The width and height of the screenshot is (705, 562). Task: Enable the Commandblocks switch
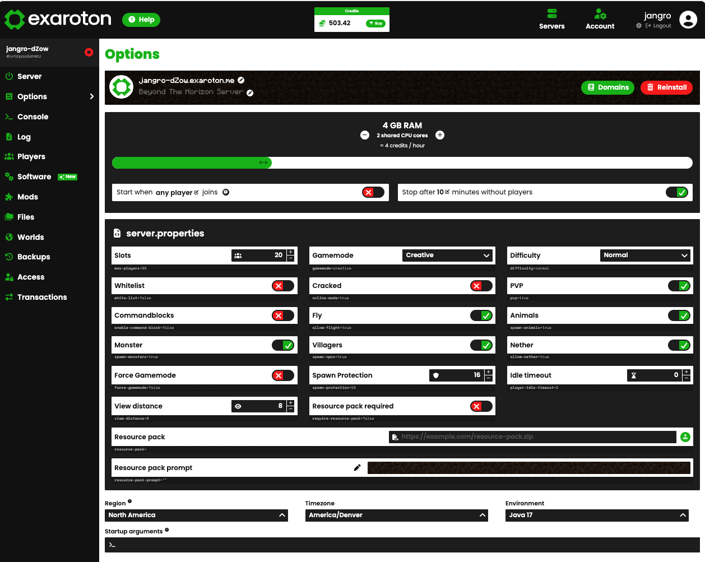(x=283, y=315)
